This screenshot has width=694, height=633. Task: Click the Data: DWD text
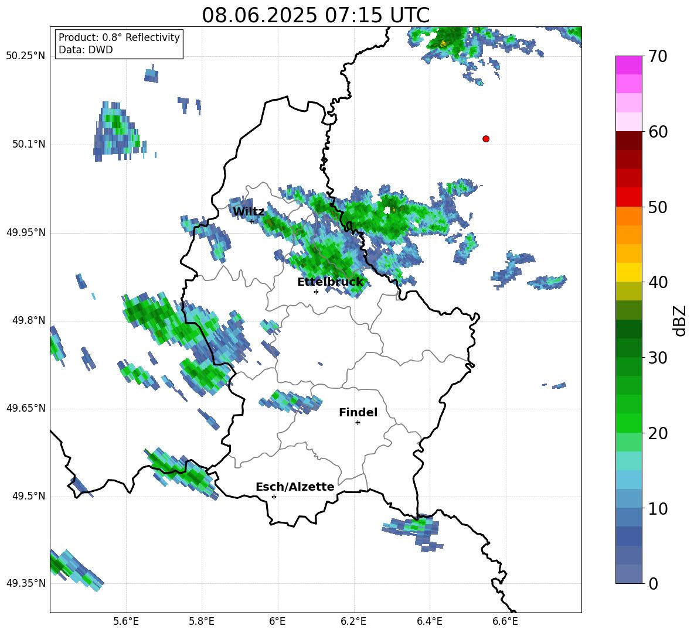pyautogui.click(x=86, y=50)
